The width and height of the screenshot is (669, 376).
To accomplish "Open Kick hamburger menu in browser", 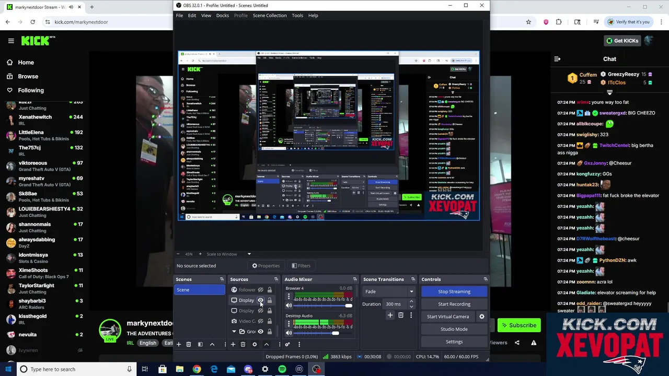I will pos(11,41).
